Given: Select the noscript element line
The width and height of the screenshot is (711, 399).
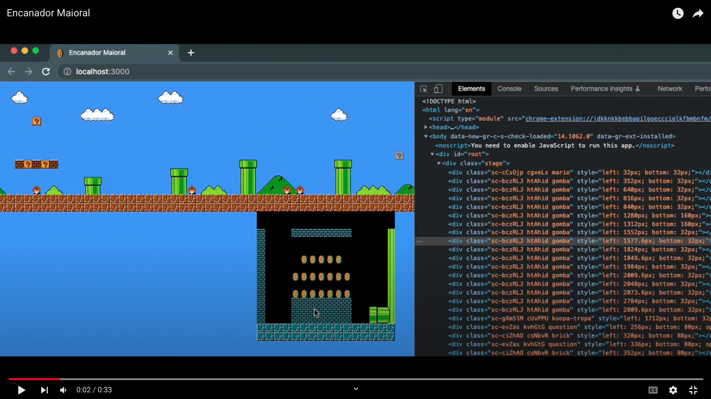Looking at the screenshot, I should [x=555, y=145].
